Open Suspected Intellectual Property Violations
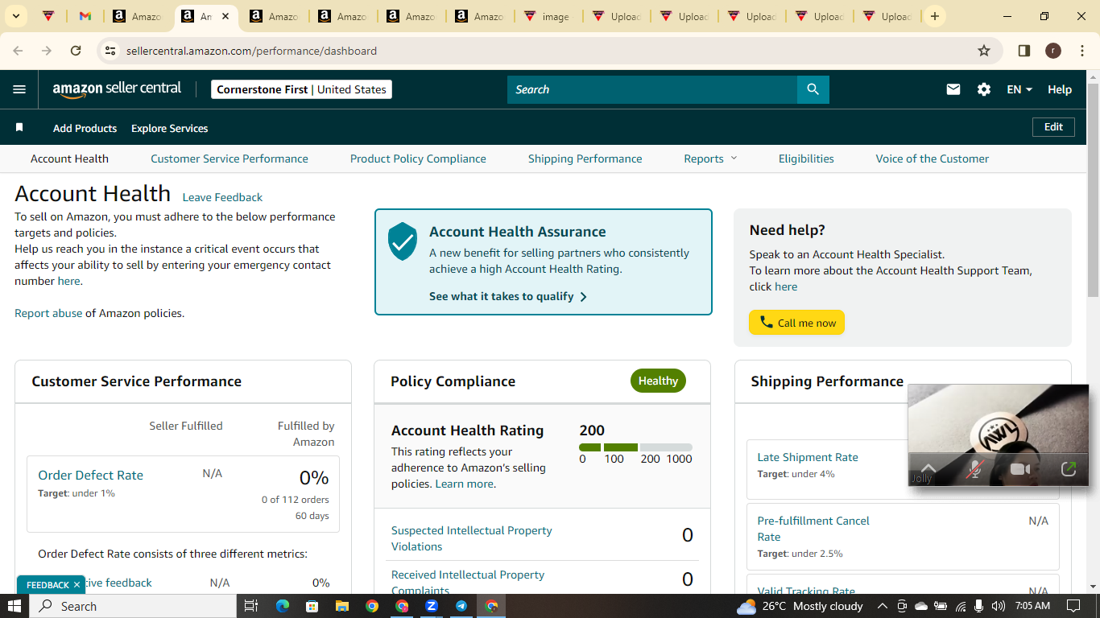The image size is (1100, 618). [x=471, y=538]
